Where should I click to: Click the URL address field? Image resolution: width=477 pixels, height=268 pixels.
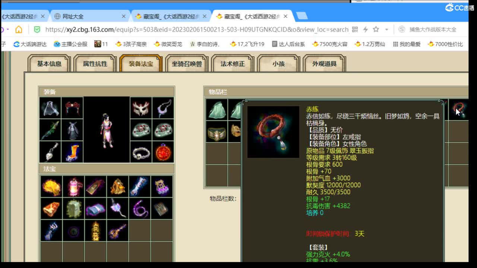point(197,29)
